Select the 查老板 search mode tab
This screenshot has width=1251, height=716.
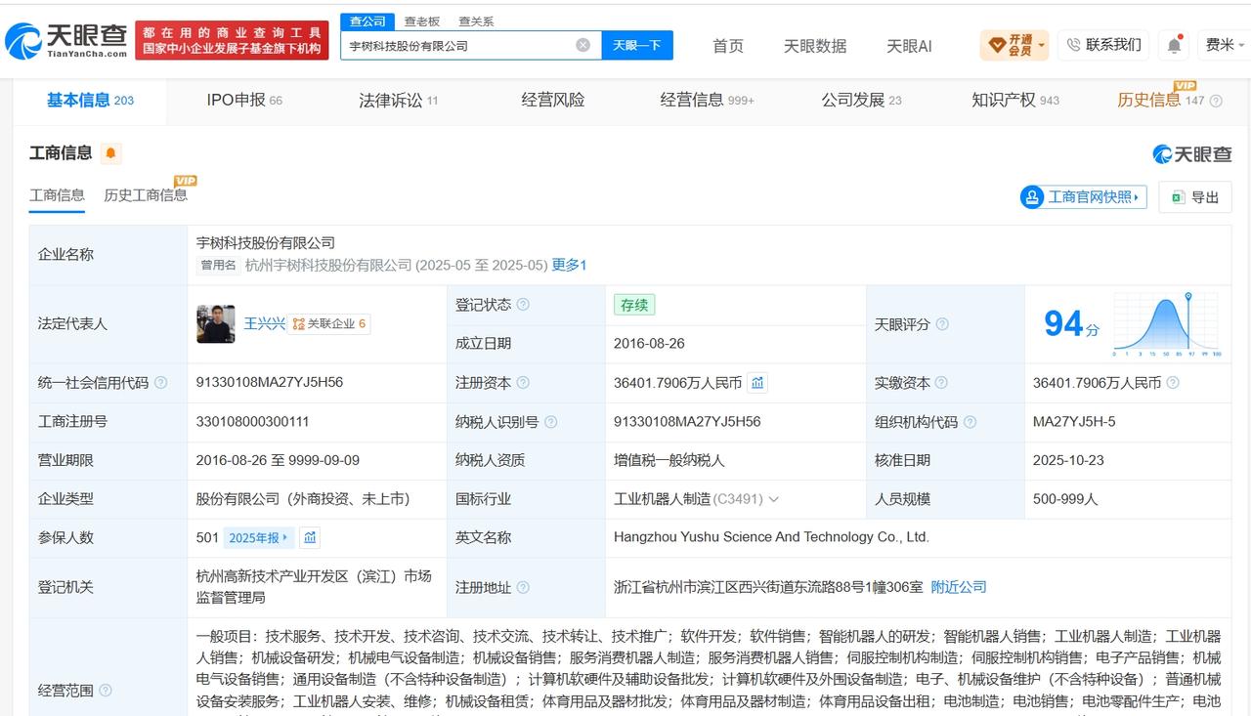(x=422, y=21)
